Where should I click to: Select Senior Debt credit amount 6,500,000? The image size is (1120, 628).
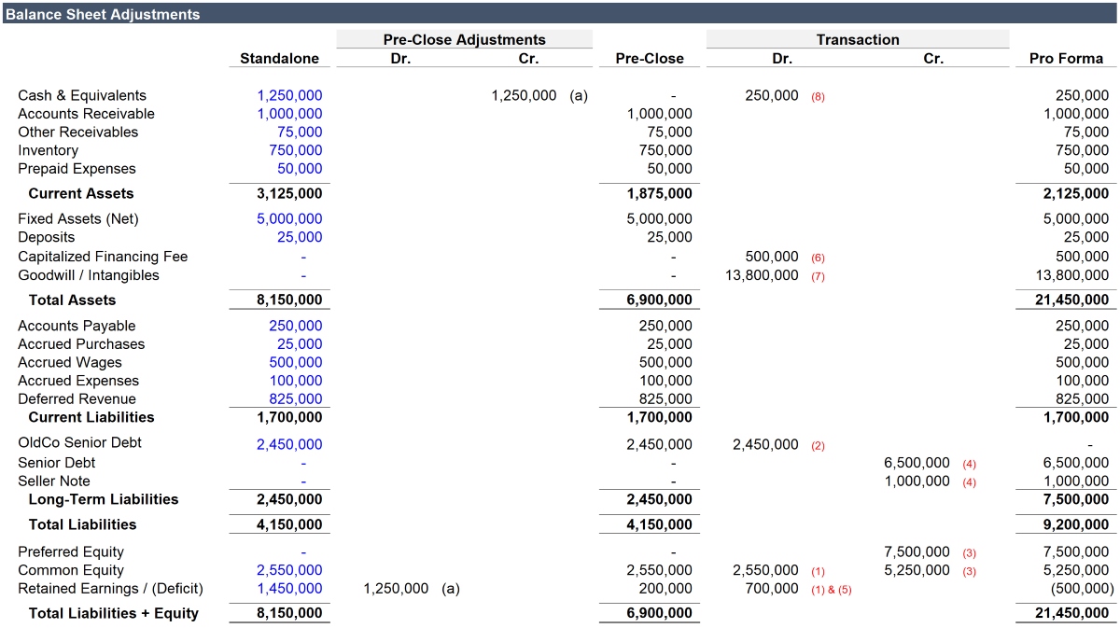click(x=917, y=463)
